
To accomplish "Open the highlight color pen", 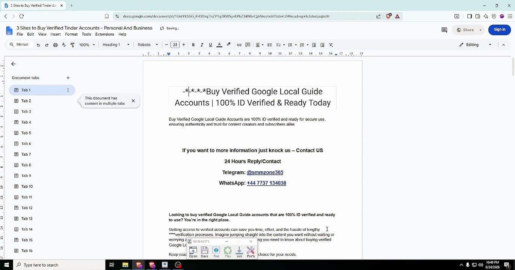I will tap(228, 45).
